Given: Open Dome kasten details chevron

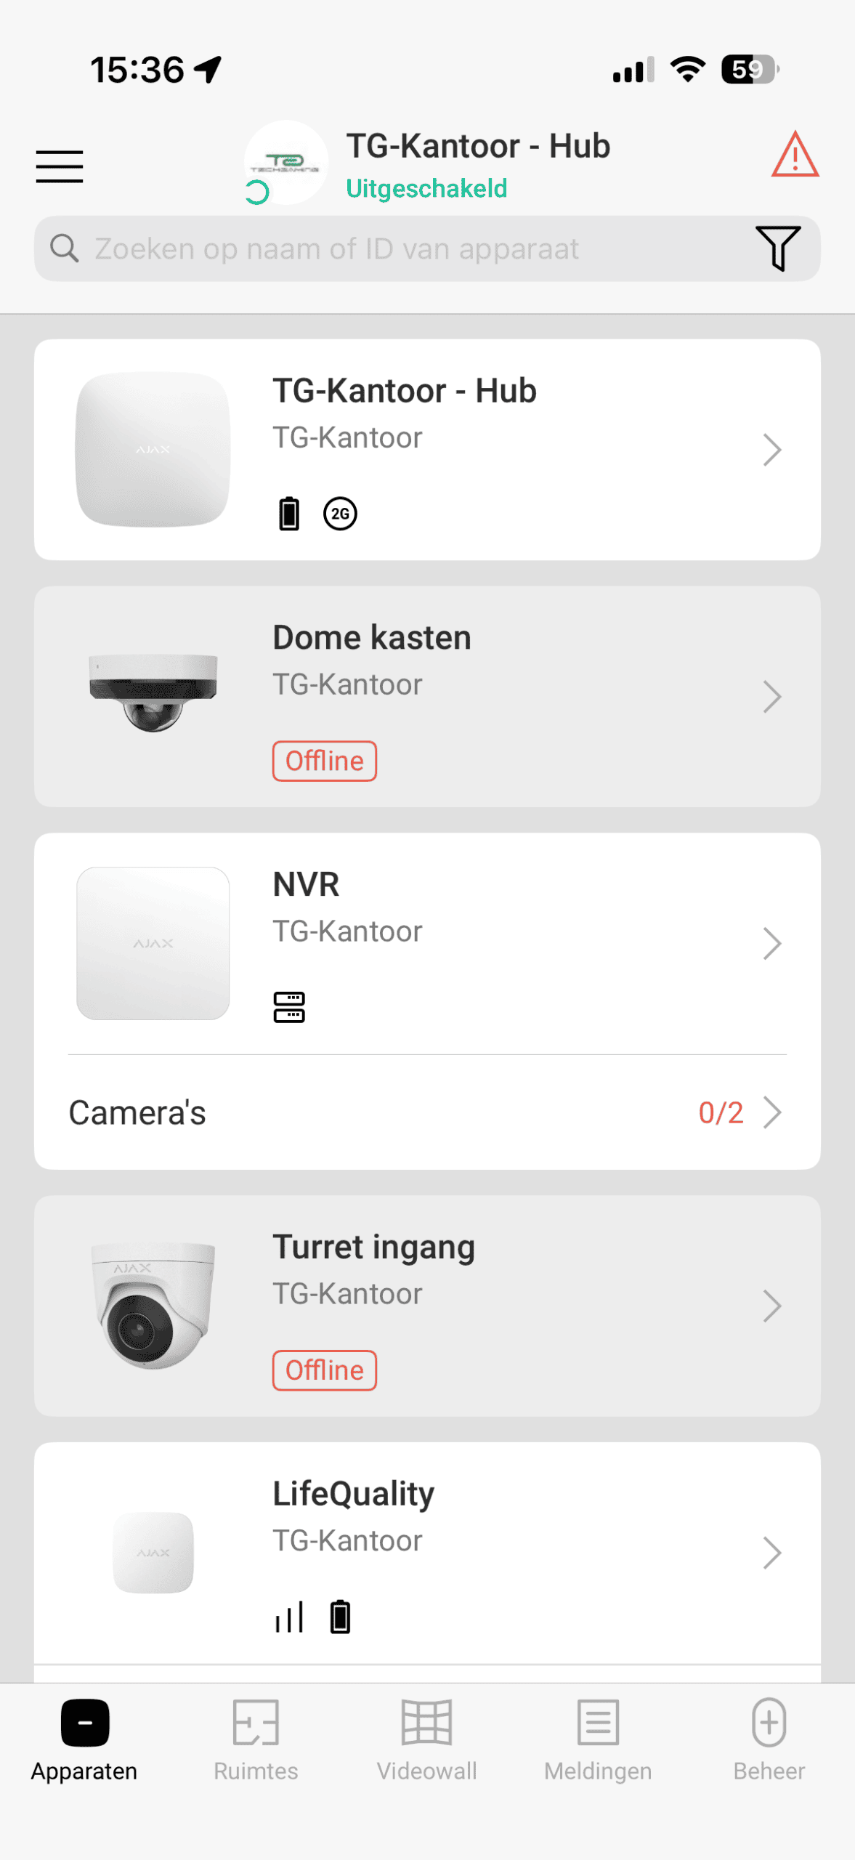Looking at the screenshot, I should (772, 697).
